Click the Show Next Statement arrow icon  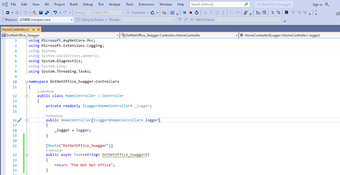(x=205, y=13)
